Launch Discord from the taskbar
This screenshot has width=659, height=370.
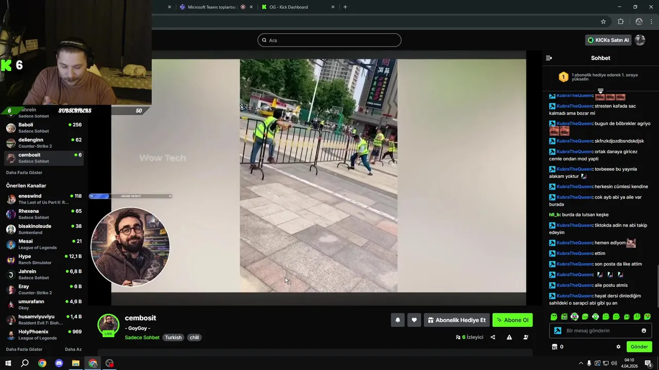(59, 363)
